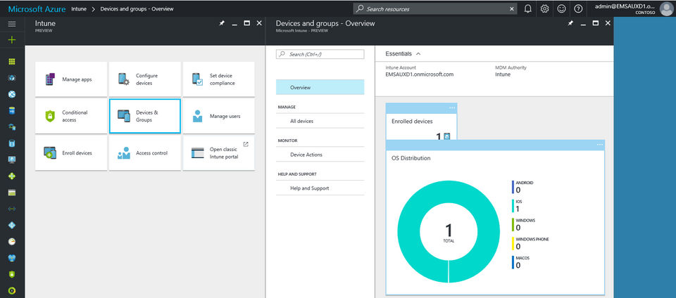This screenshot has width=676, height=298.
Task: Expand the left hamburger menu
Action: (x=11, y=24)
